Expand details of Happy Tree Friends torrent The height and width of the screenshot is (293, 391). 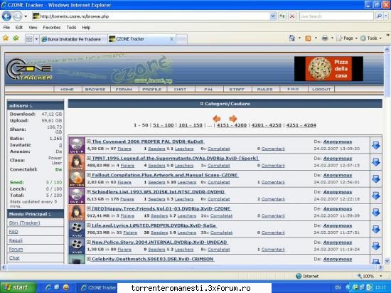pos(89,208)
